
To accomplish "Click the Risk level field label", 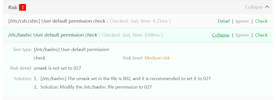I will (x=133, y=58).
